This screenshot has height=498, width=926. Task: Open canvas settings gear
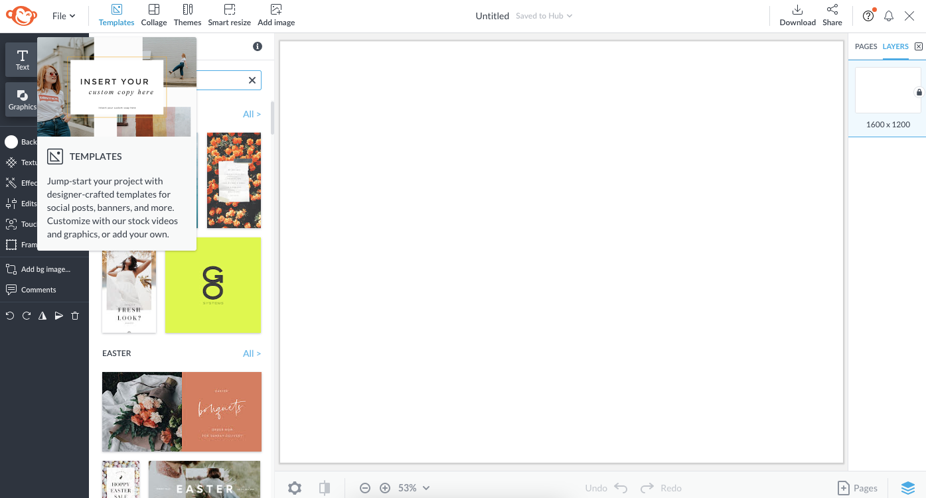pyautogui.click(x=295, y=488)
